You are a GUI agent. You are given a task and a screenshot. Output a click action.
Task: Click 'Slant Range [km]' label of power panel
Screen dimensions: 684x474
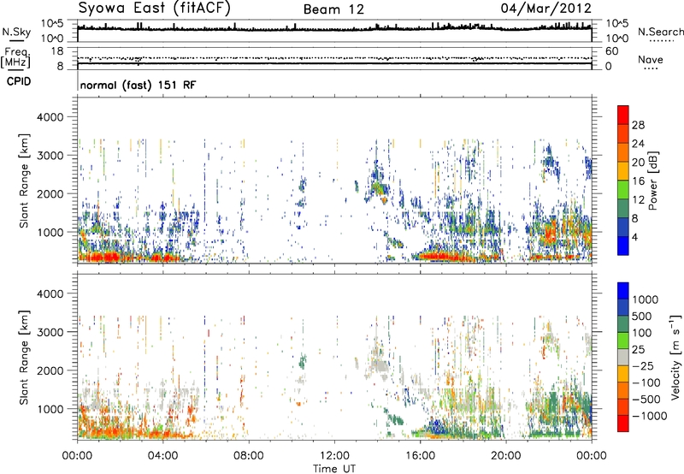pyautogui.click(x=24, y=181)
